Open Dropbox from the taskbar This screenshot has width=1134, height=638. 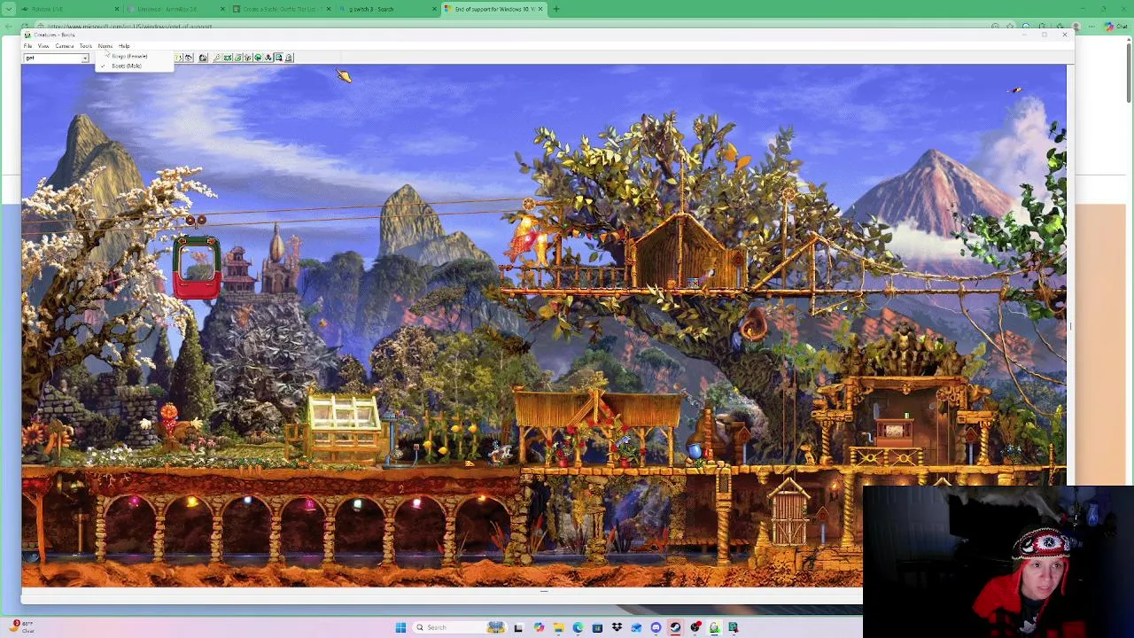617,627
